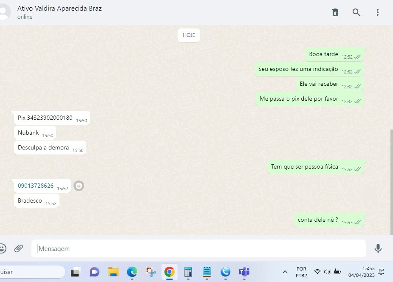Open the emoji picker

[2, 248]
